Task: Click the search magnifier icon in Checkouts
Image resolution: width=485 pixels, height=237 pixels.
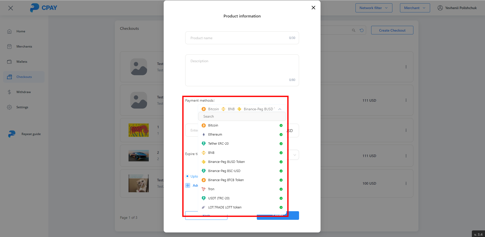Action: 353,30
